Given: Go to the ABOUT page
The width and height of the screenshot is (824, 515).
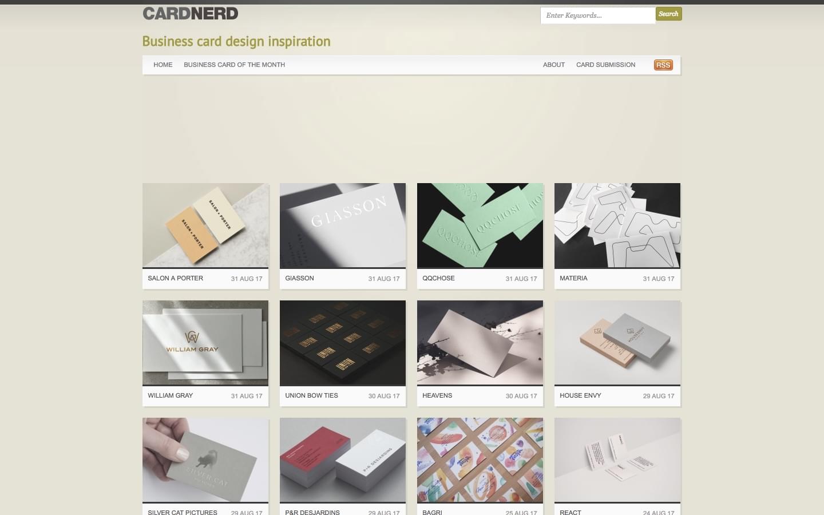Looking at the screenshot, I should [x=554, y=65].
